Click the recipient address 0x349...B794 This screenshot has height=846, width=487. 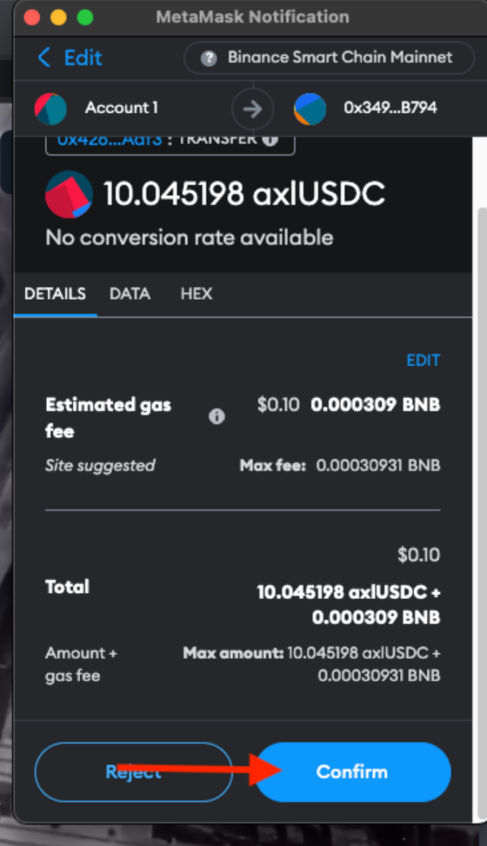coord(390,109)
